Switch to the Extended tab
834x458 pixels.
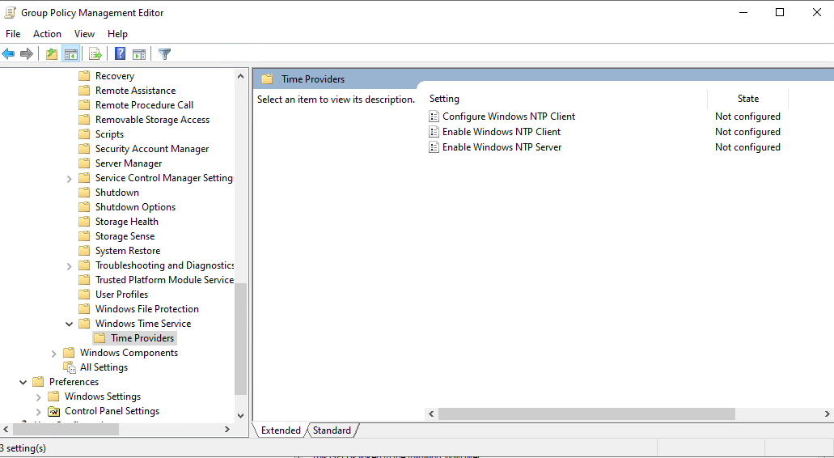click(x=281, y=430)
